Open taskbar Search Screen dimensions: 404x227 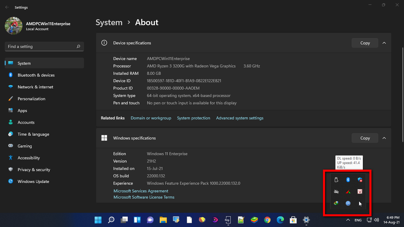coord(111,220)
